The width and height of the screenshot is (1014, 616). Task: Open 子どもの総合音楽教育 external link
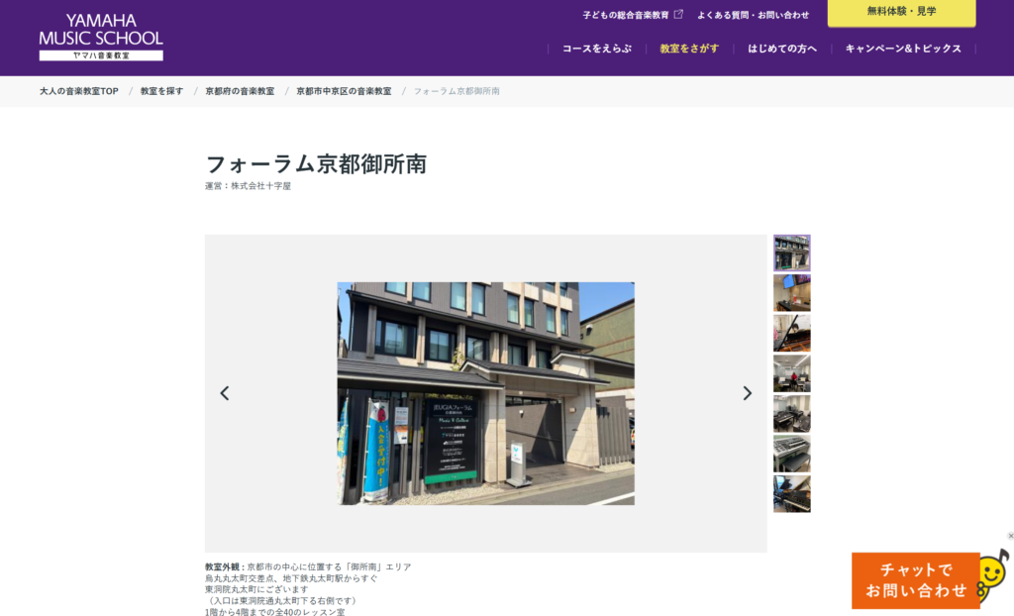pyautogui.click(x=632, y=15)
